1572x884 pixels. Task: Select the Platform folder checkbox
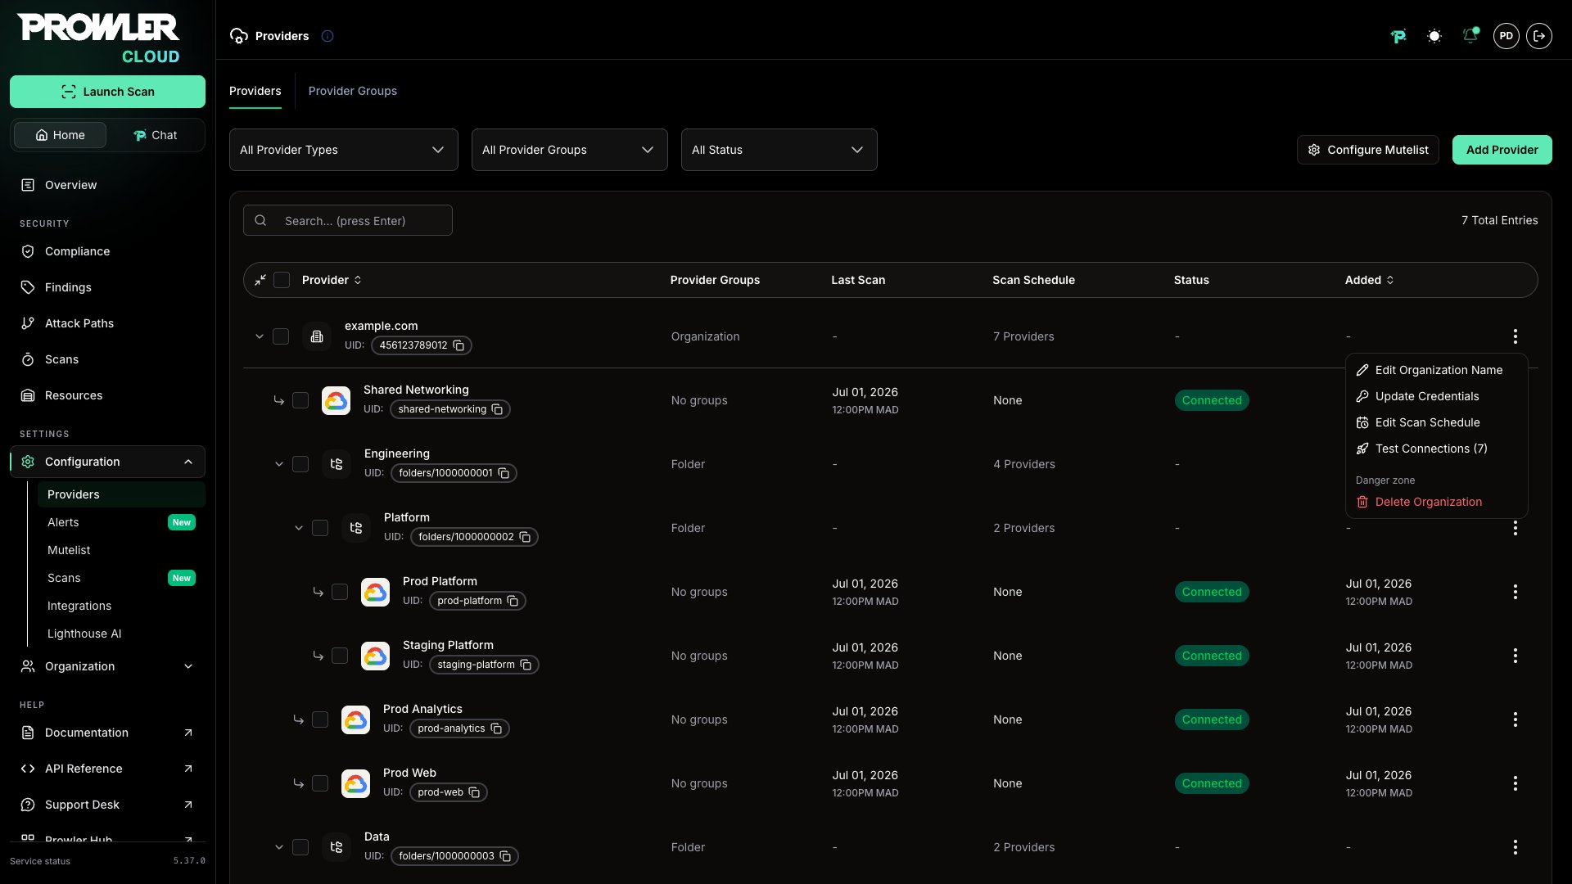click(x=320, y=528)
